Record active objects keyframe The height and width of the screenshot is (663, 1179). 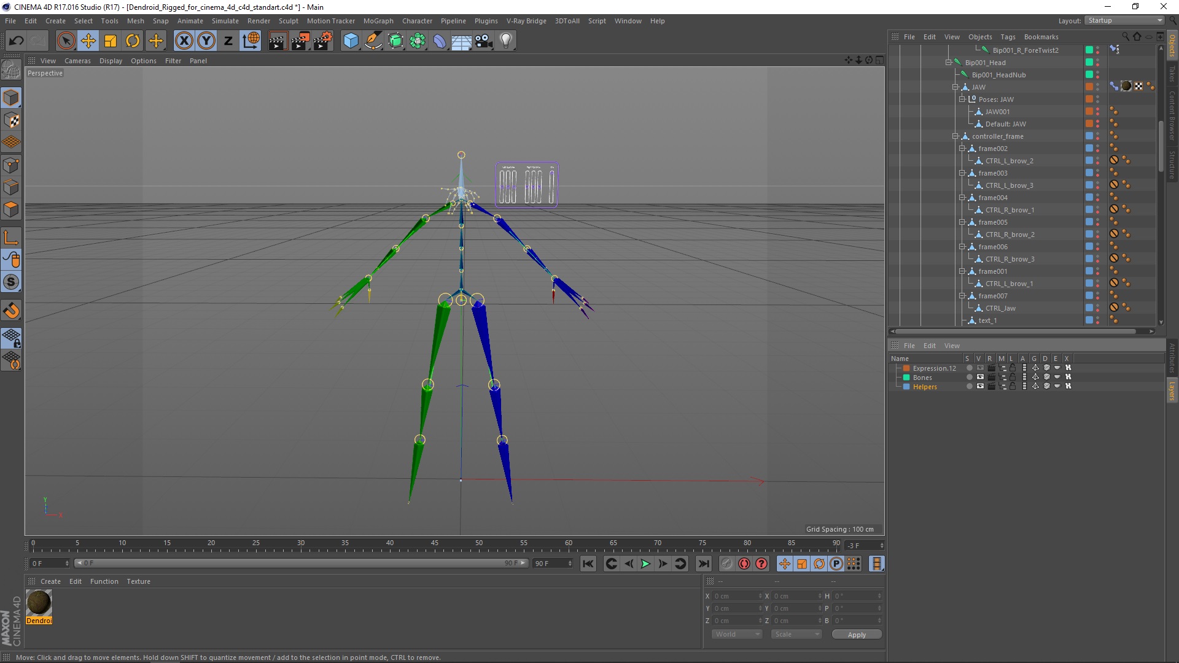tap(727, 564)
